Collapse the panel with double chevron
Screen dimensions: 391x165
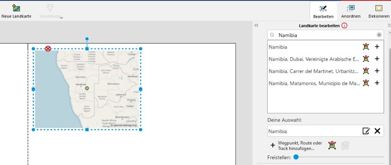256,26
